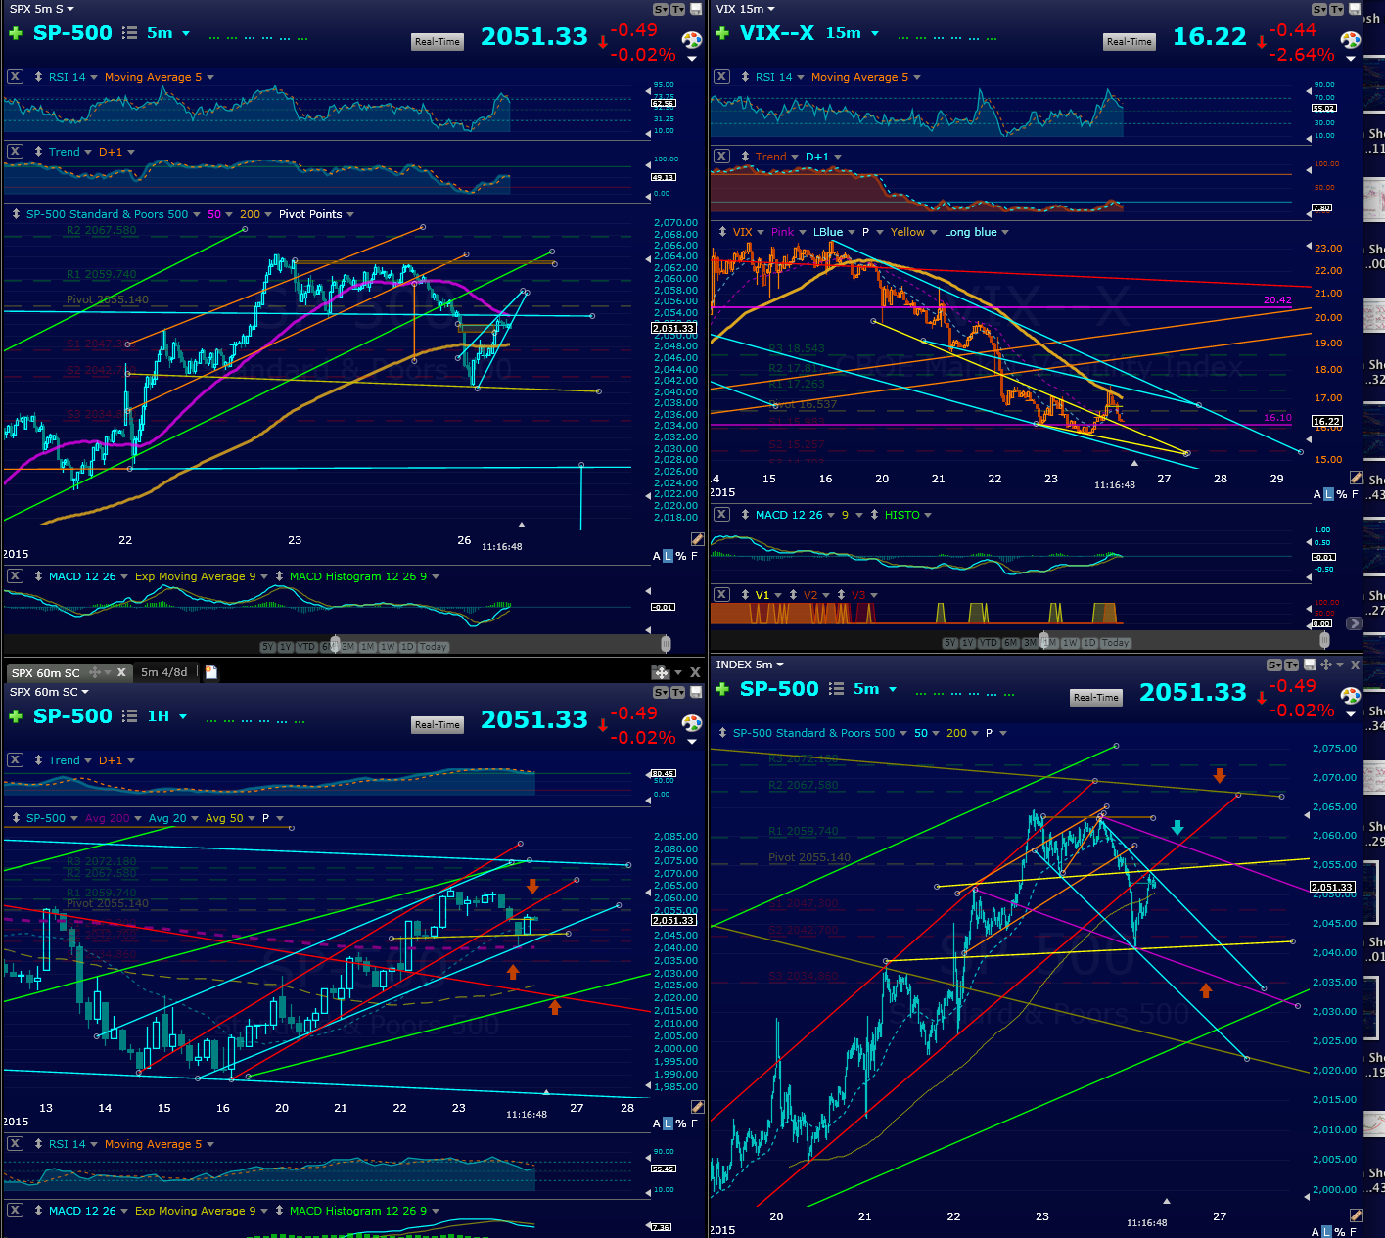Click the save disk icon in SPX 5m header

click(696, 9)
